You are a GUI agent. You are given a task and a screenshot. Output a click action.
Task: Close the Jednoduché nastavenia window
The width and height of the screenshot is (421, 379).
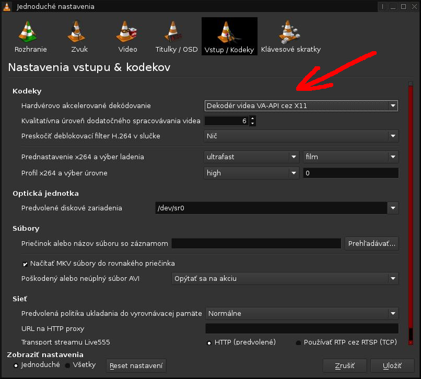tap(414, 6)
